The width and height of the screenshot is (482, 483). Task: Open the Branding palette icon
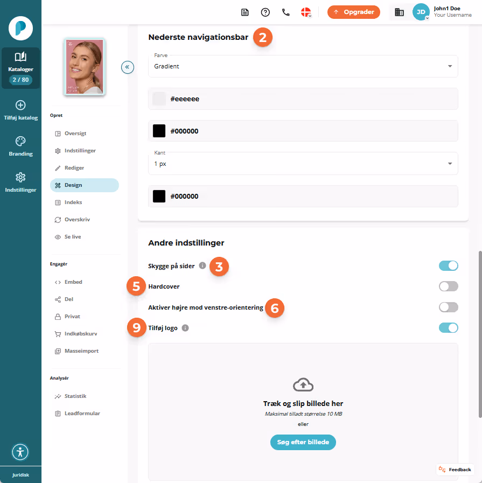tap(20, 142)
